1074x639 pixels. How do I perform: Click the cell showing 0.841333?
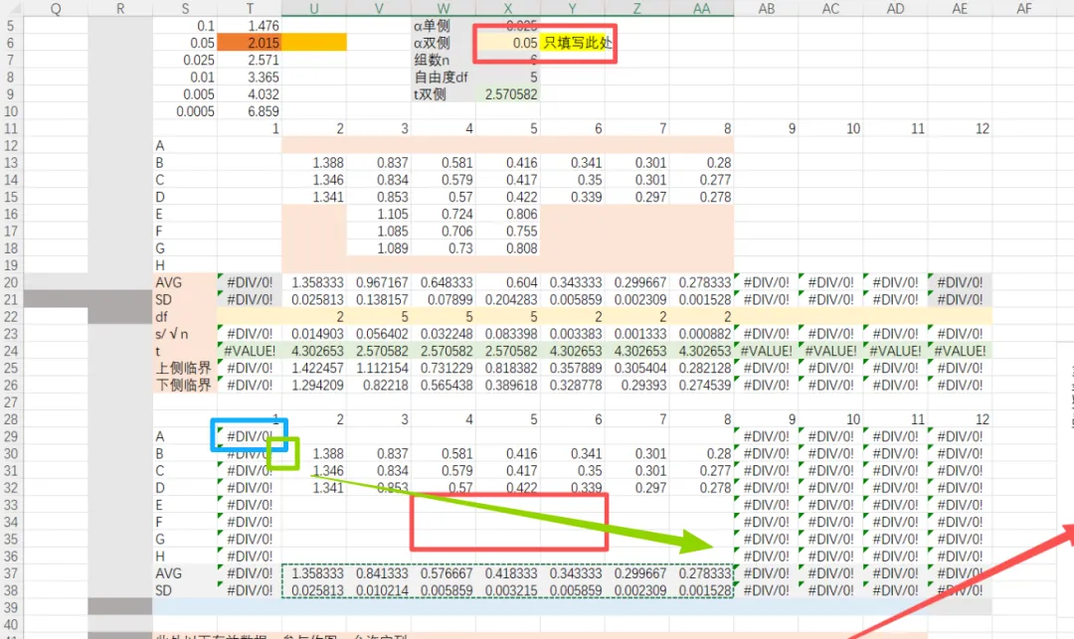379,573
